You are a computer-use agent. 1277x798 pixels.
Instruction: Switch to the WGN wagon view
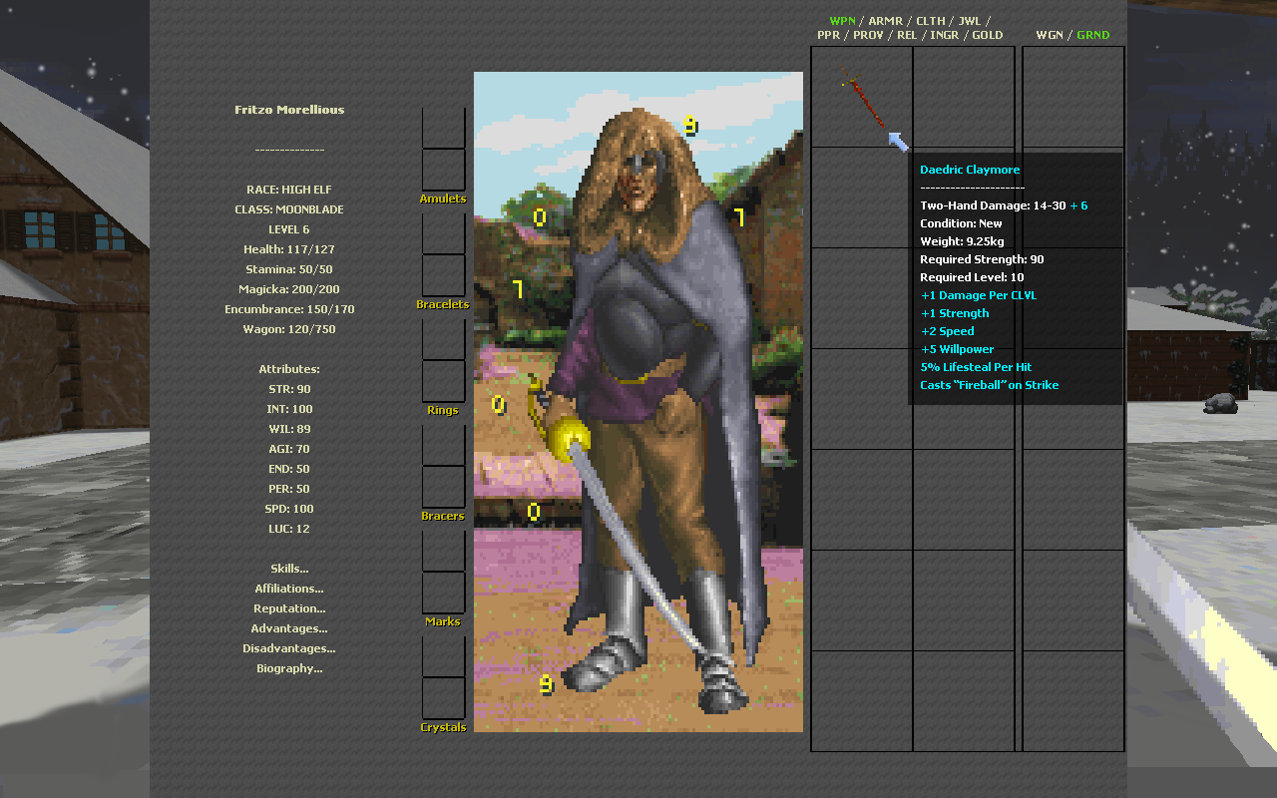1050,35
